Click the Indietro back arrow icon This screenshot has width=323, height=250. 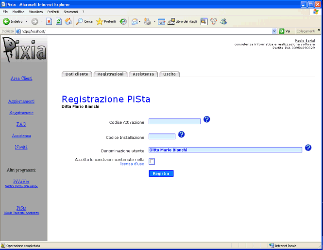(6, 21)
